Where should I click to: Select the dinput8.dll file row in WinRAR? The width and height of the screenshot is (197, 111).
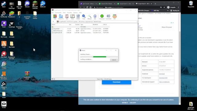pos(80,29)
